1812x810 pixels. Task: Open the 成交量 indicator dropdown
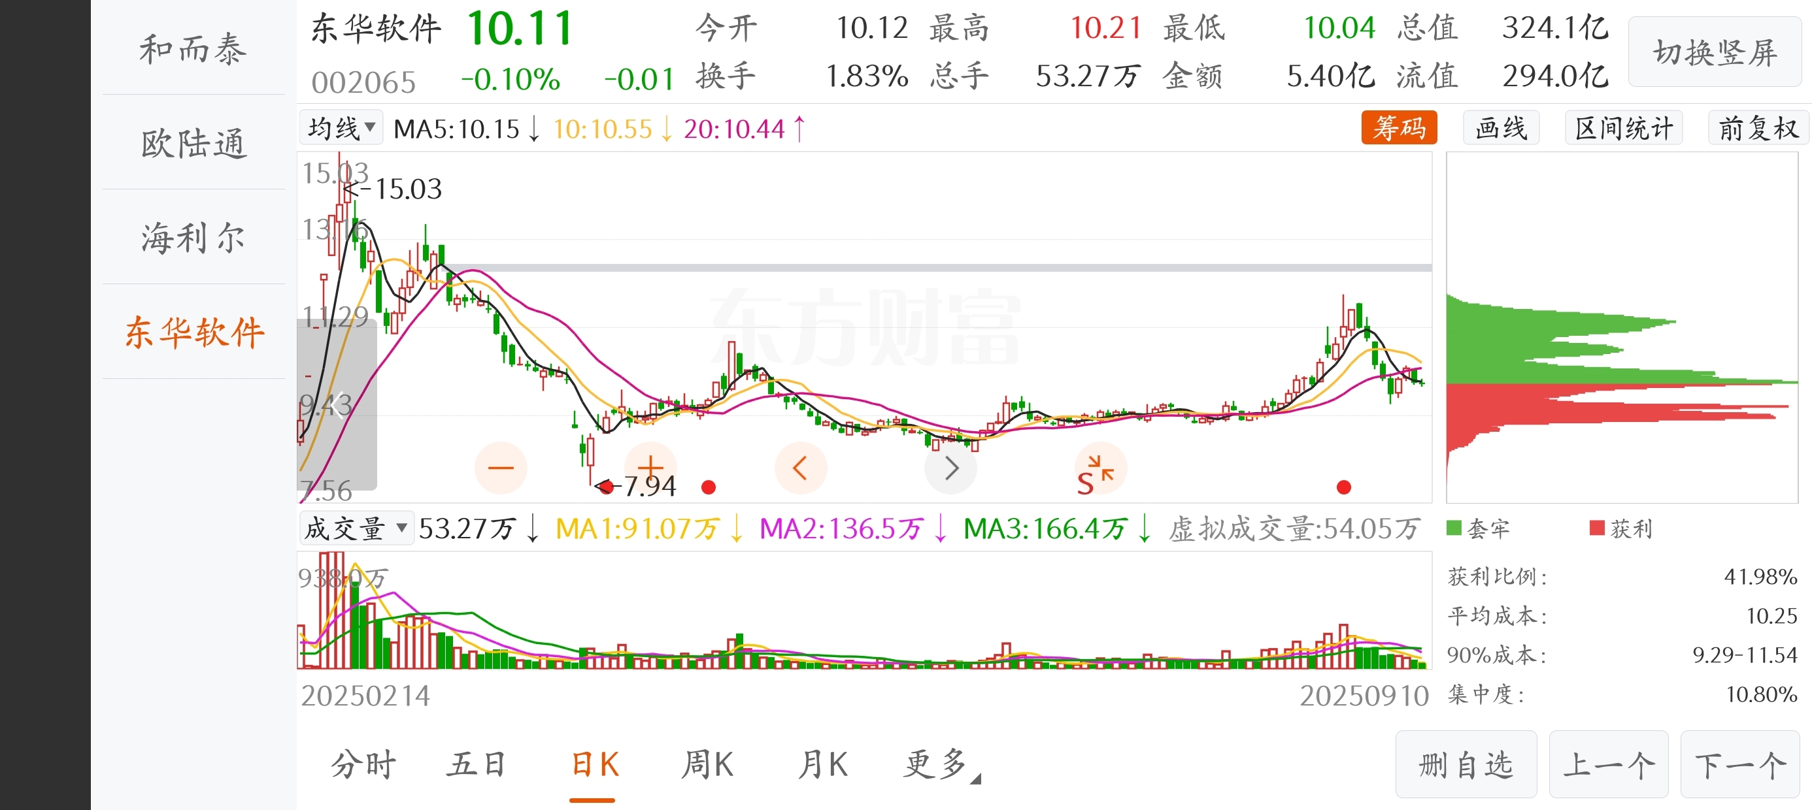pyautogui.click(x=356, y=528)
